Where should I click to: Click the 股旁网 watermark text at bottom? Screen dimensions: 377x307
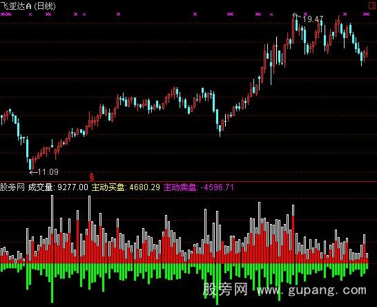tap(225, 290)
